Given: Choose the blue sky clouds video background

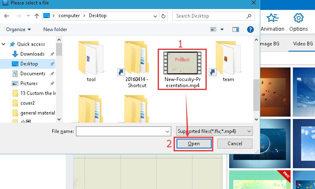Looking at the screenshot, I should pos(304,92).
